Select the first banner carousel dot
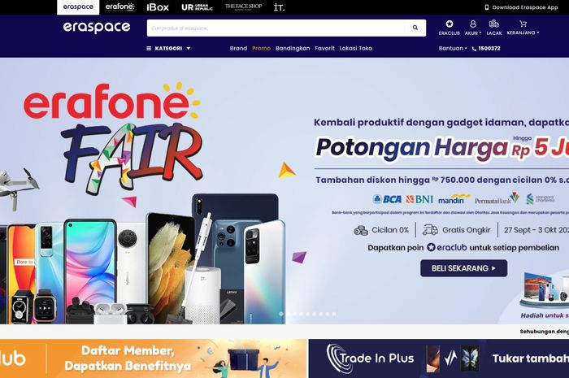Viewport: 569px width, 378px height. click(281, 314)
